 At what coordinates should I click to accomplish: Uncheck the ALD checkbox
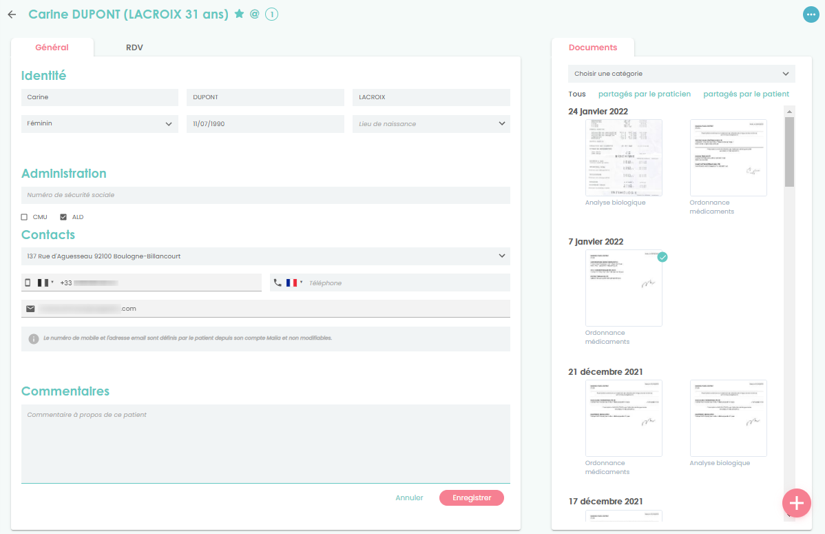point(63,217)
